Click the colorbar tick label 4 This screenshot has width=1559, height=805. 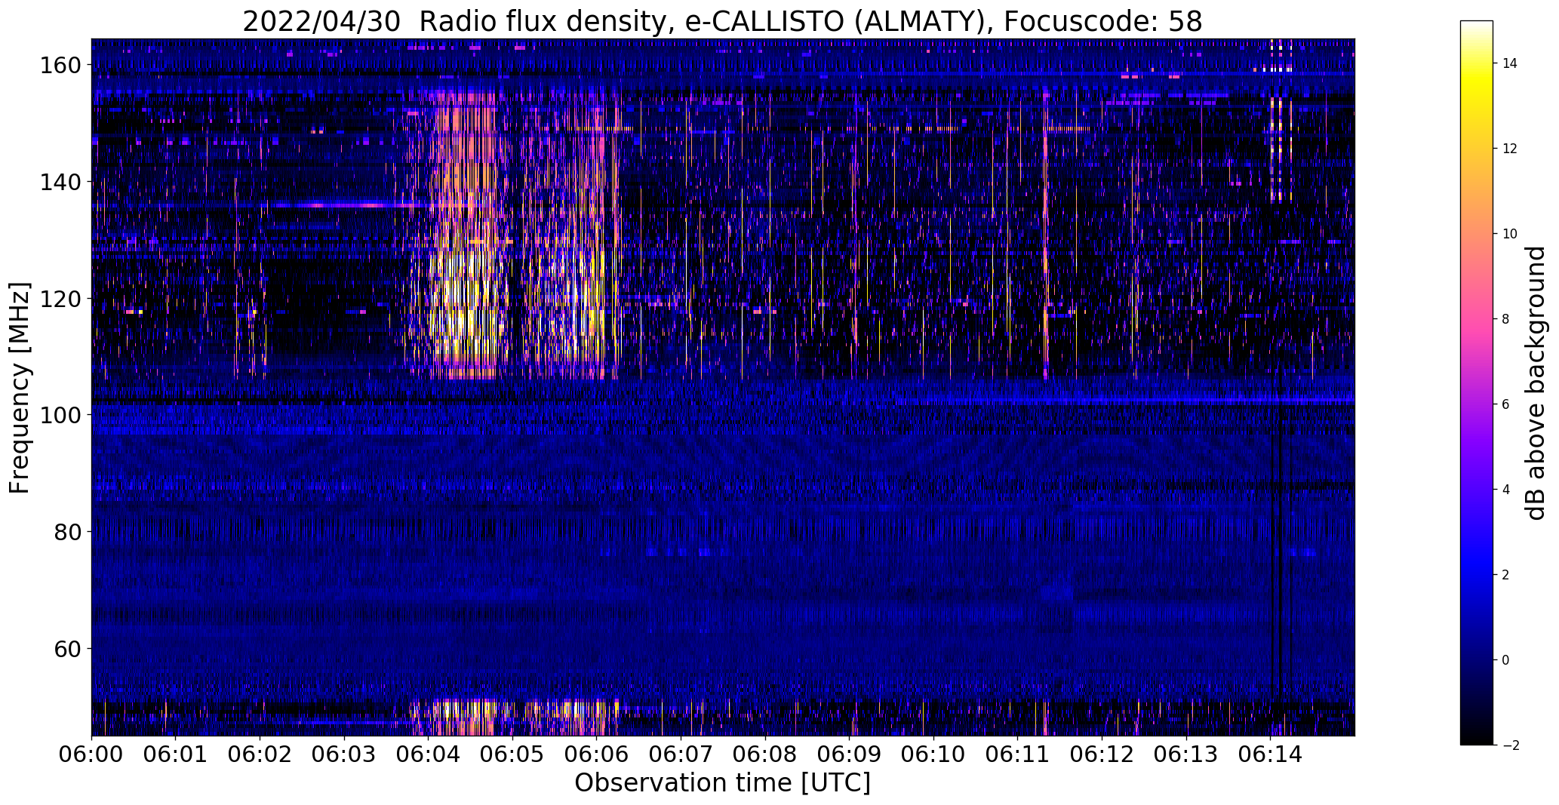coord(1506,490)
